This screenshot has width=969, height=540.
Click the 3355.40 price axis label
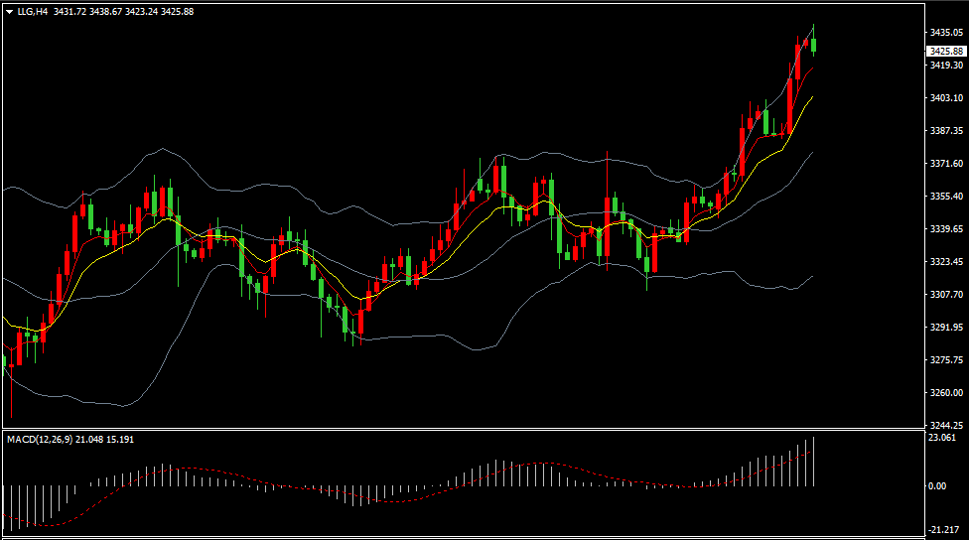pyautogui.click(x=946, y=196)
